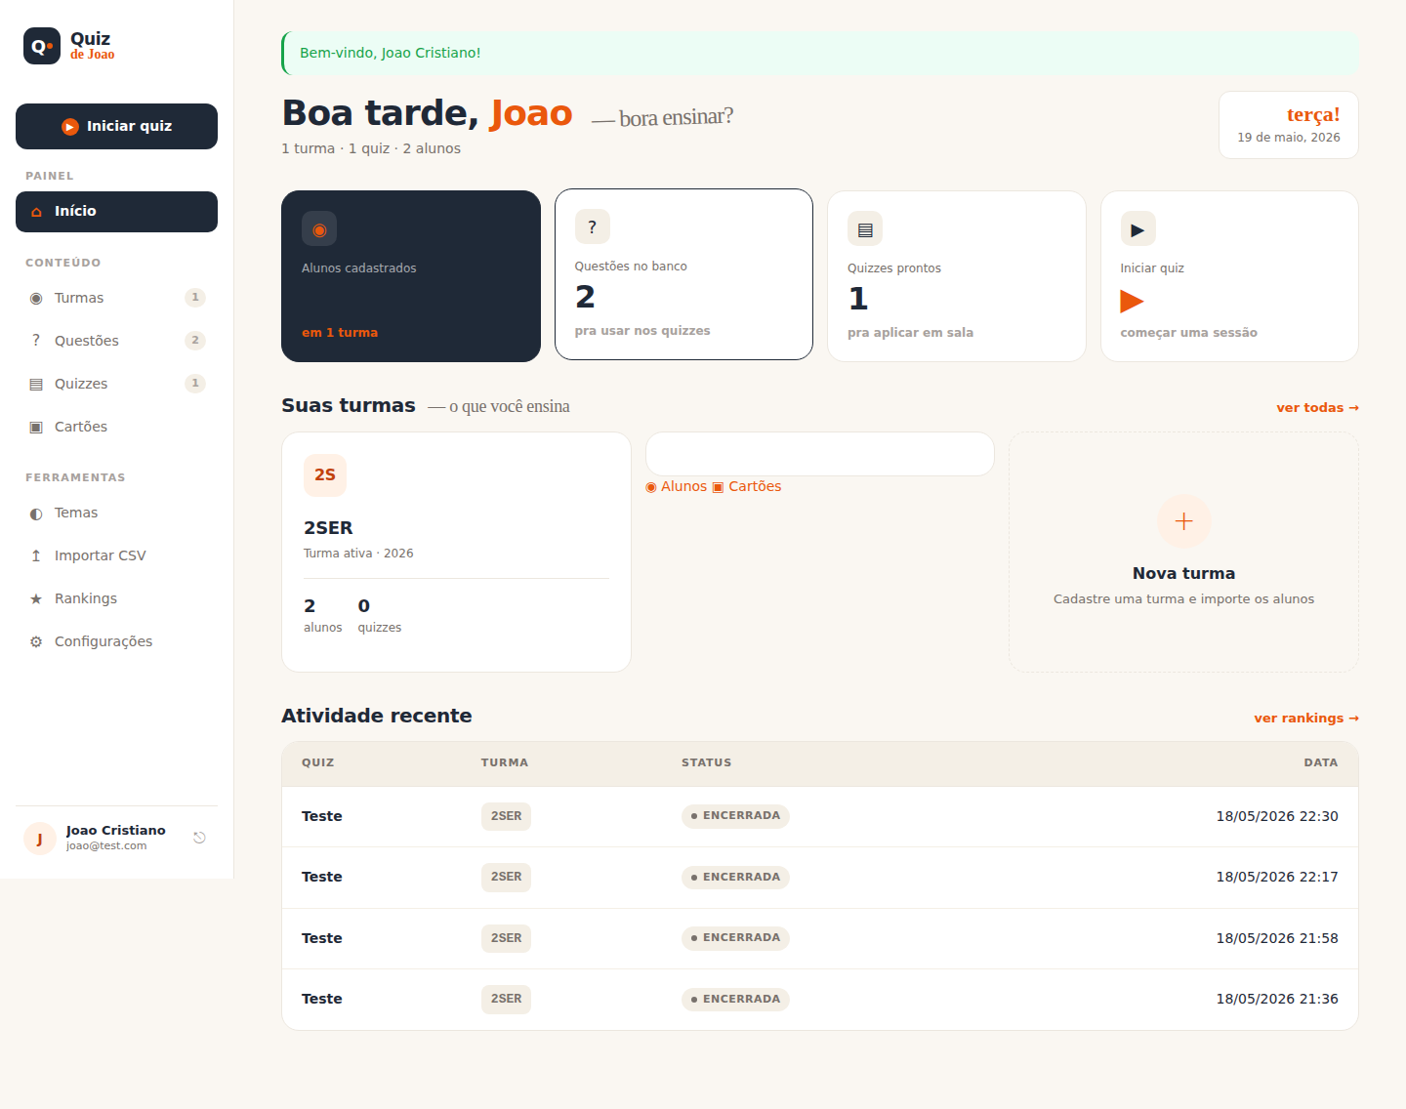Open the Cartões link under the class
This screenshot has height=1109, width=1406.
[746, 486]
